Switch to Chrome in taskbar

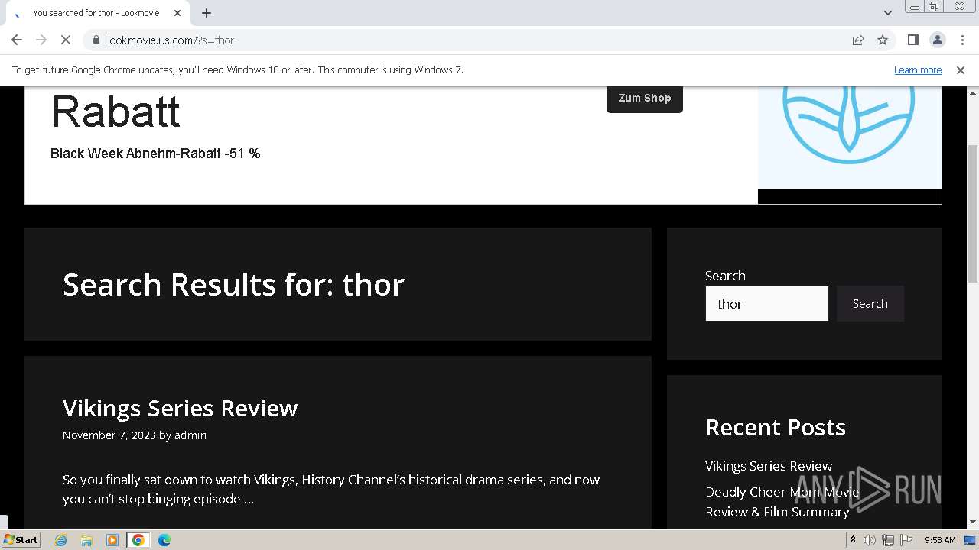tap(138, 540)
